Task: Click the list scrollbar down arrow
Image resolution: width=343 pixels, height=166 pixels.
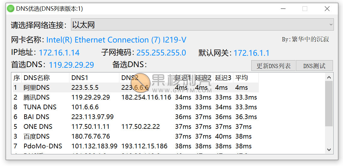Action: pyautogui.click(x=329, y=150)
